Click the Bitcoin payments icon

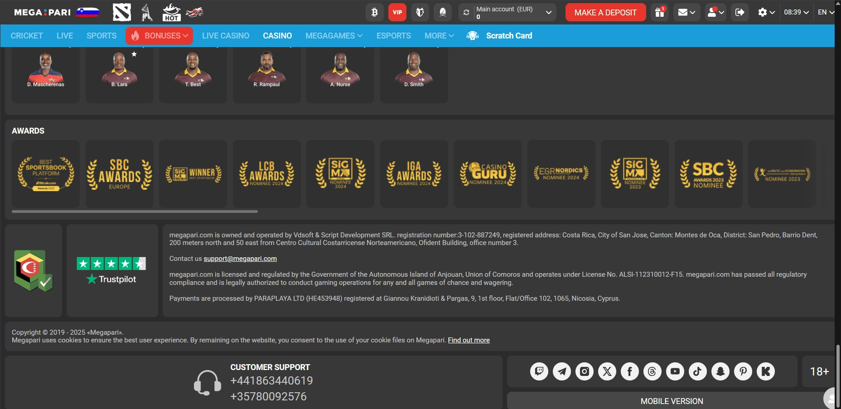click(x=374, y=12)
